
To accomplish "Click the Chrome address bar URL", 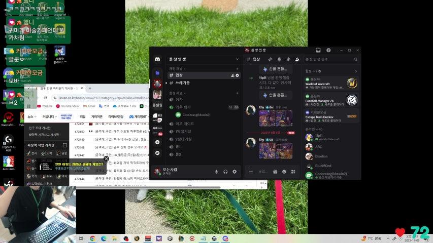I will 104,98.
